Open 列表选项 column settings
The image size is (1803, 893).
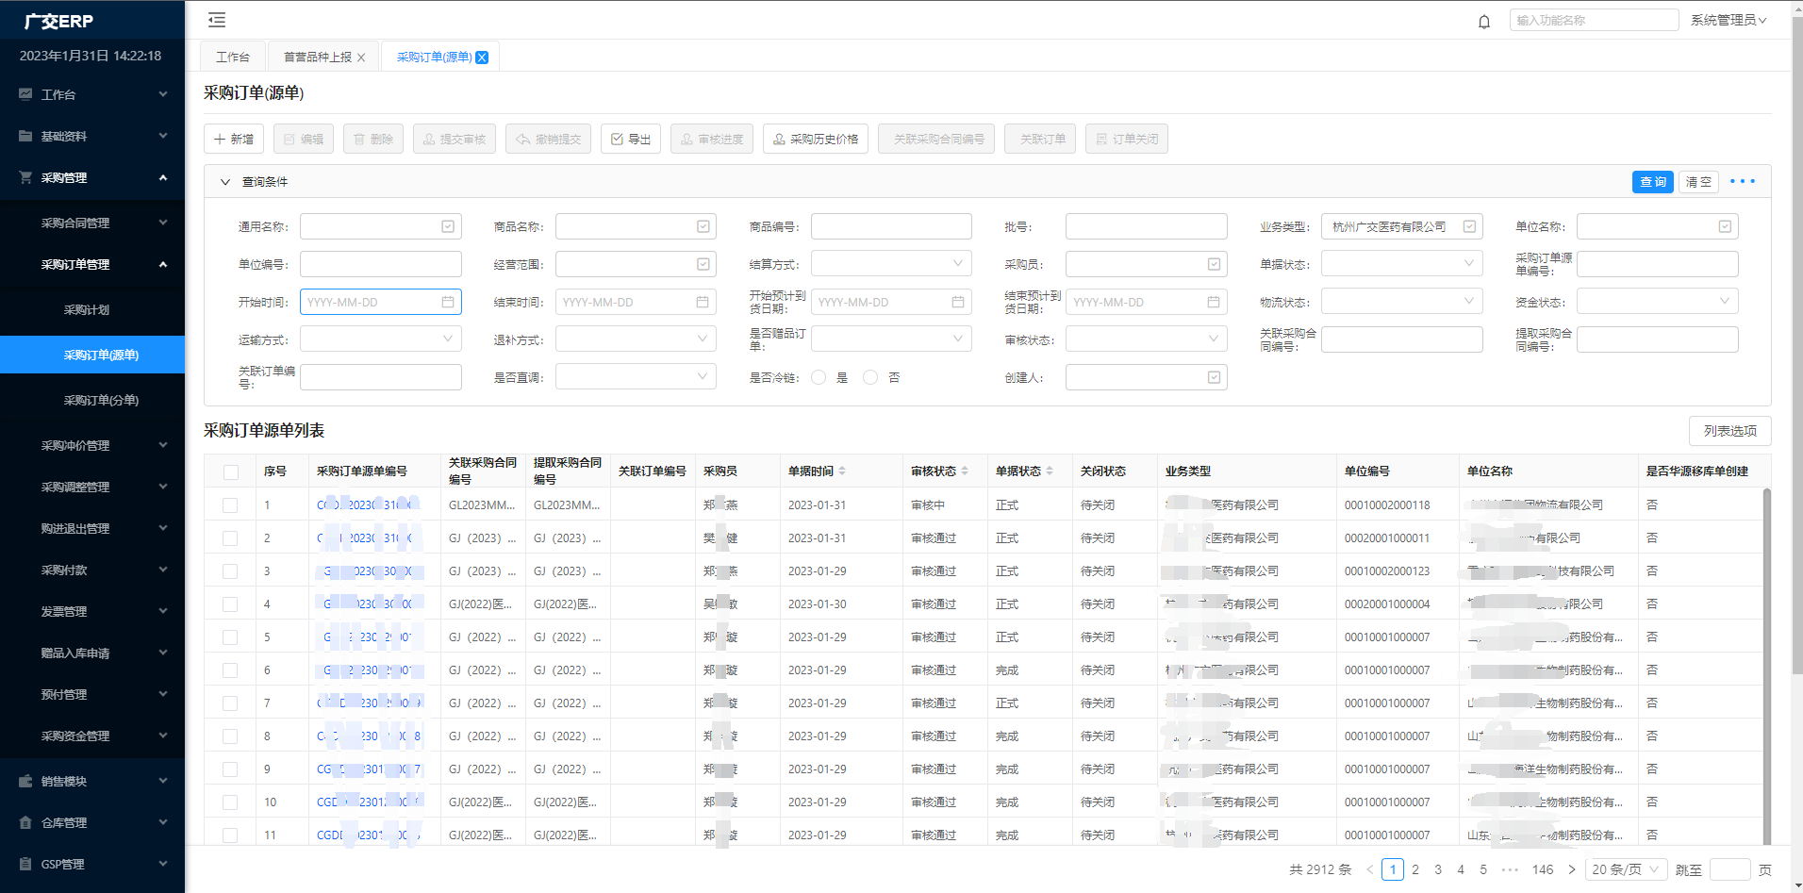[1729, 431]
